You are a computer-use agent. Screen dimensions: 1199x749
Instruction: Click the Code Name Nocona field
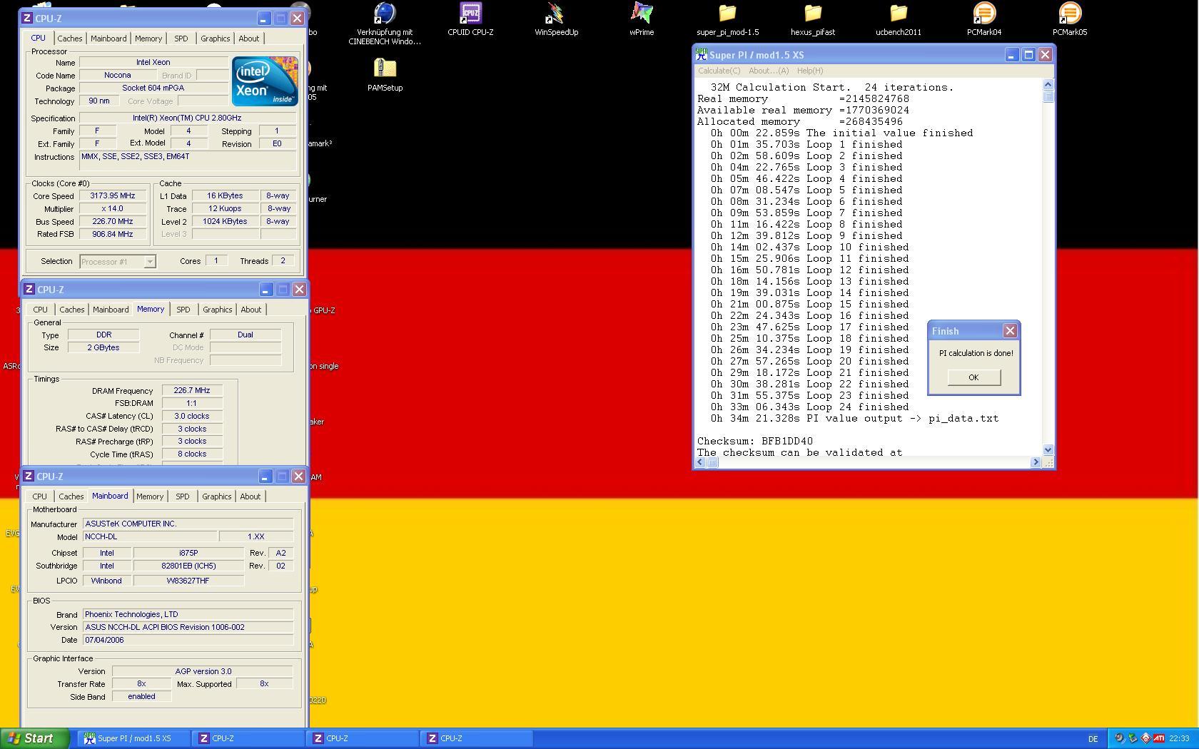117,75
